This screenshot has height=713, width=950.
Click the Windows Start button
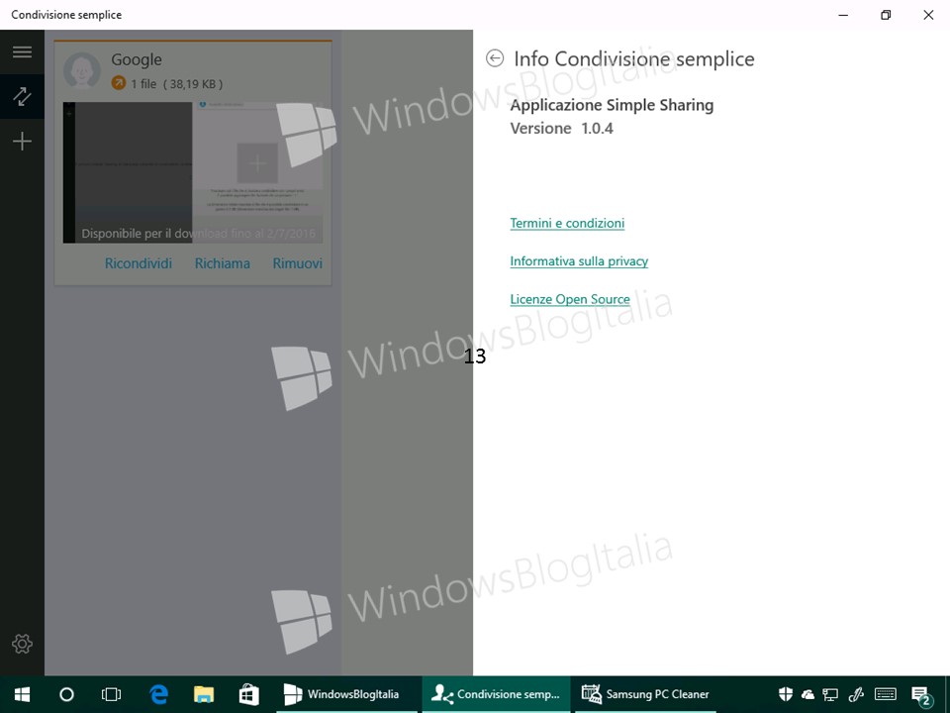point(22,694)
